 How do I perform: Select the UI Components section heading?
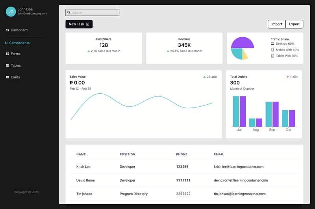tap(17, 43)
